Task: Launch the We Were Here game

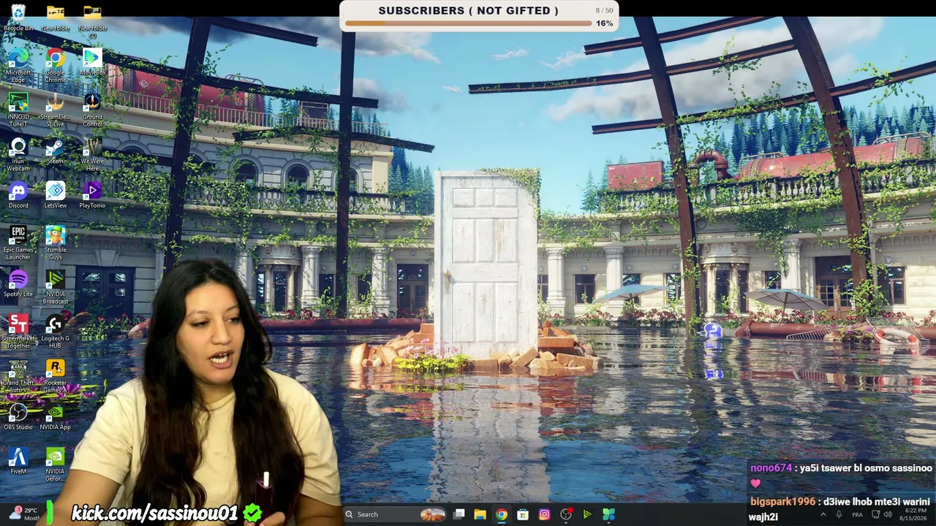Action: click(x=92, y=155)
